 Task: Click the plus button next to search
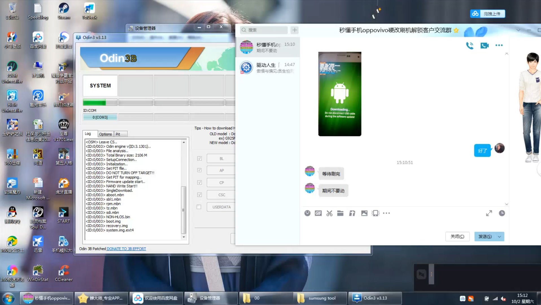(295, 30)
